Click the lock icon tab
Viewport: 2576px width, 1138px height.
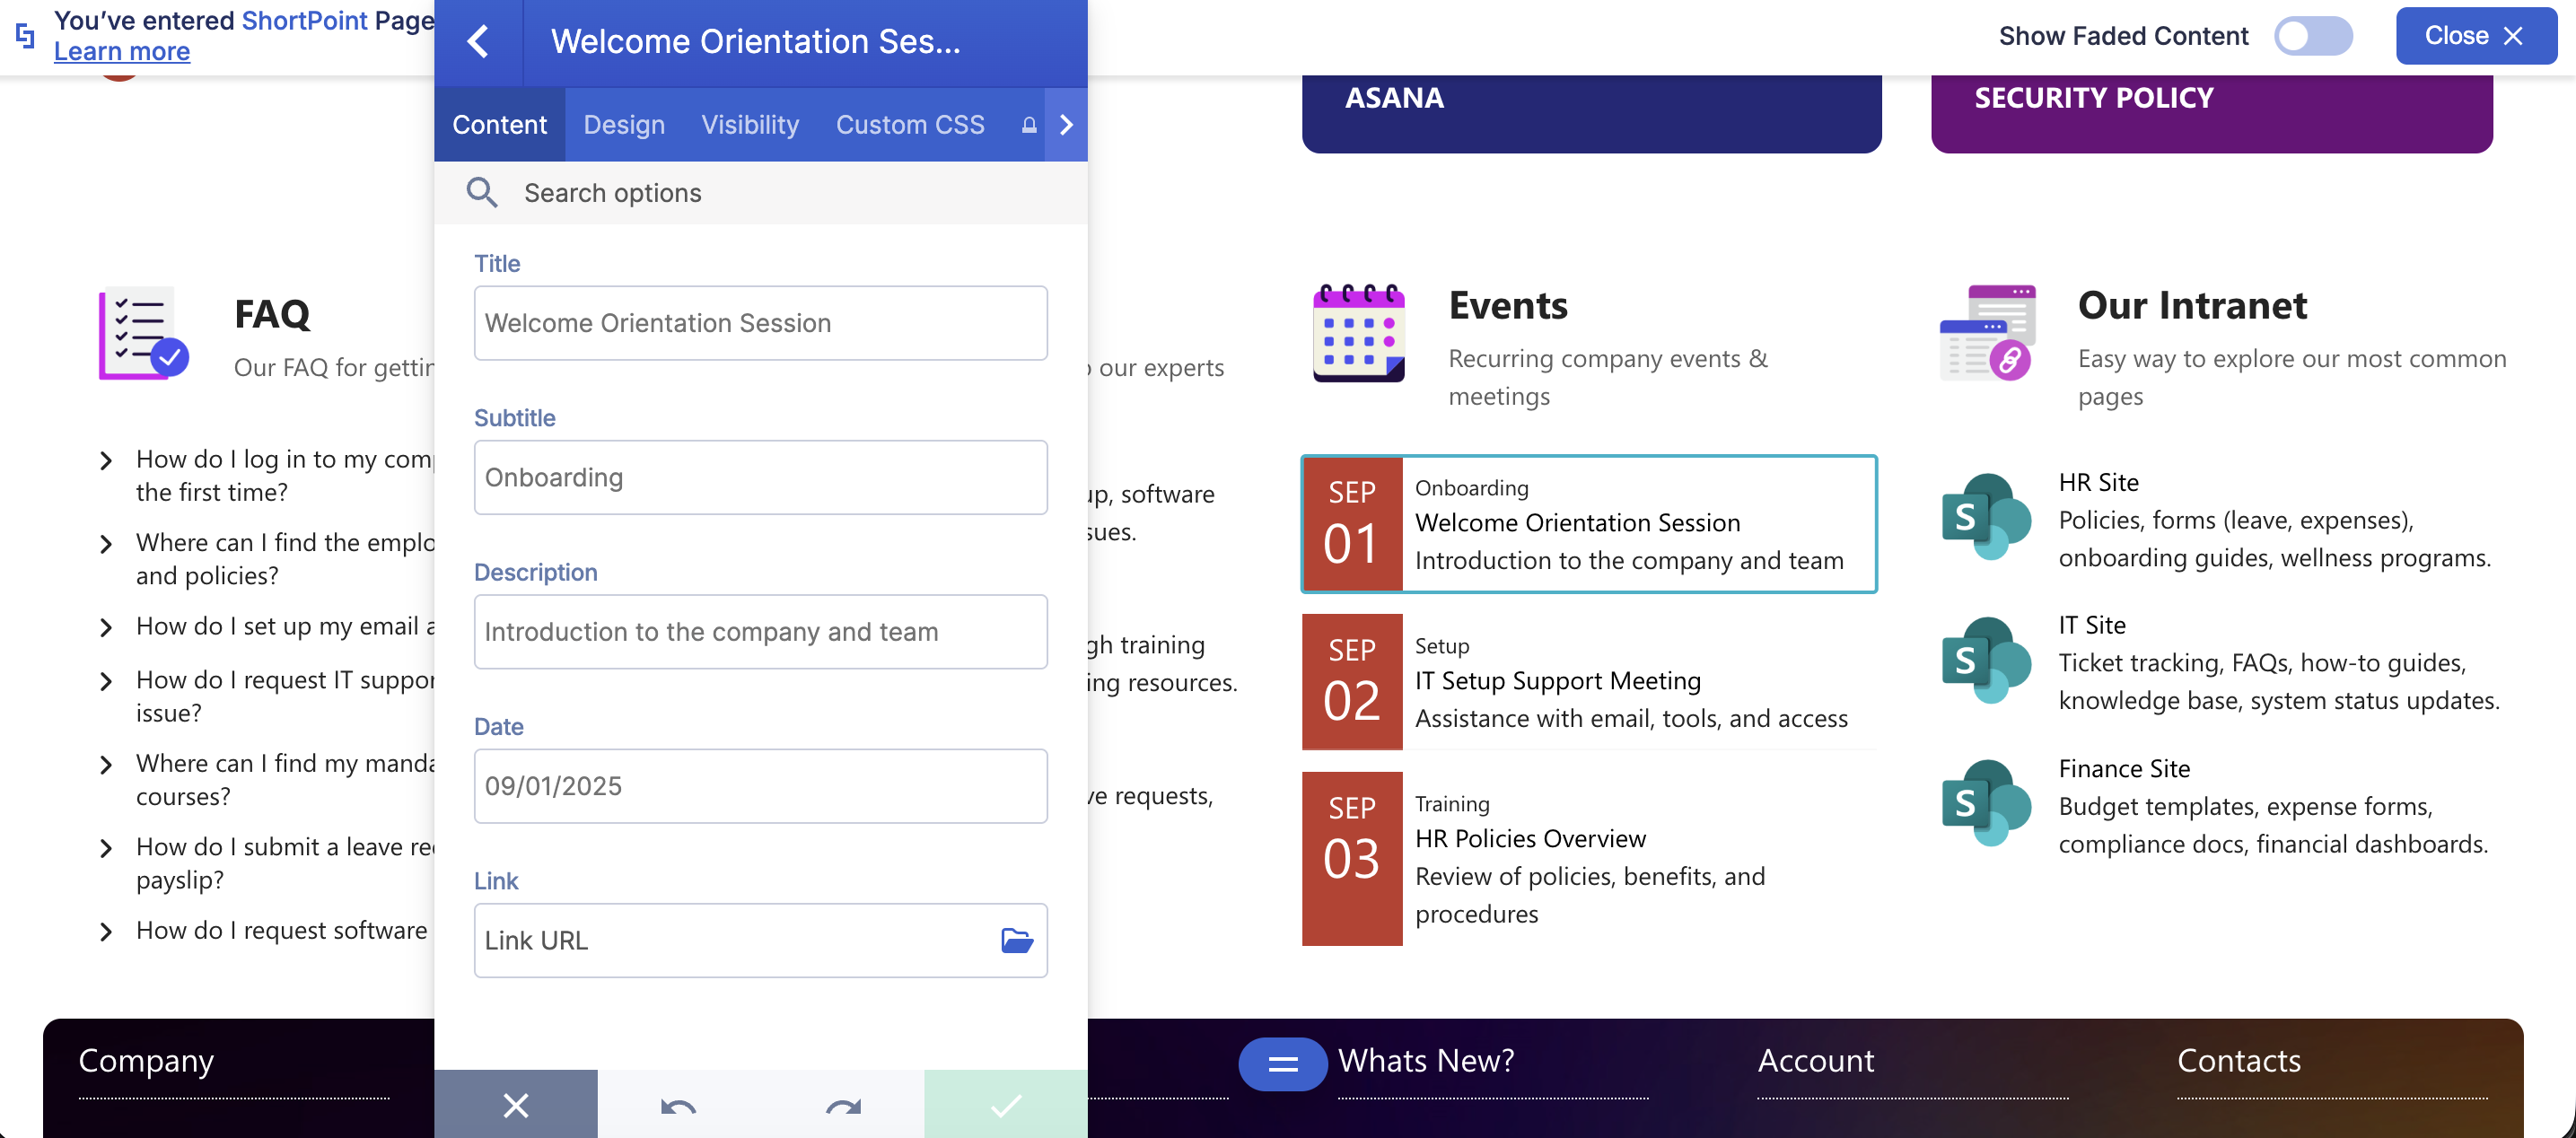point(1028,125)
